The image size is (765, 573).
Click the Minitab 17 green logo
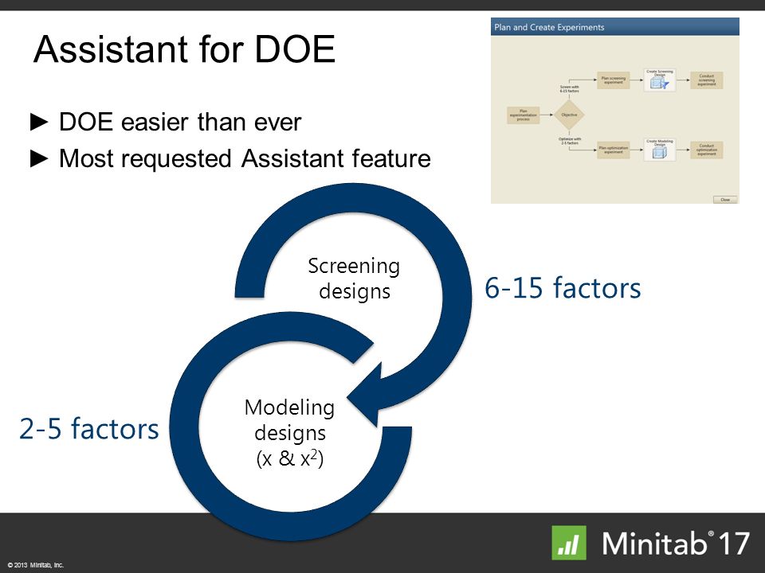pyautogui.click(x=568, y=543)
